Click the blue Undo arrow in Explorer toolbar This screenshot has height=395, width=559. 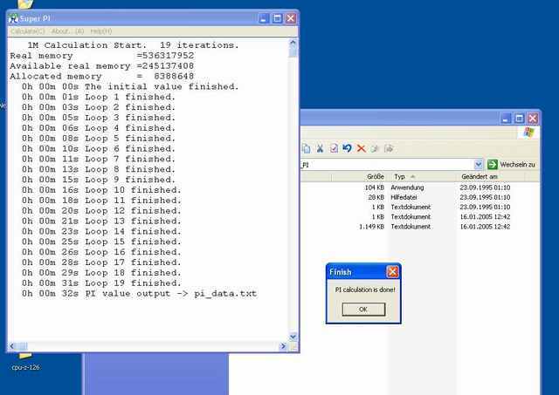(x=347, y=148)
